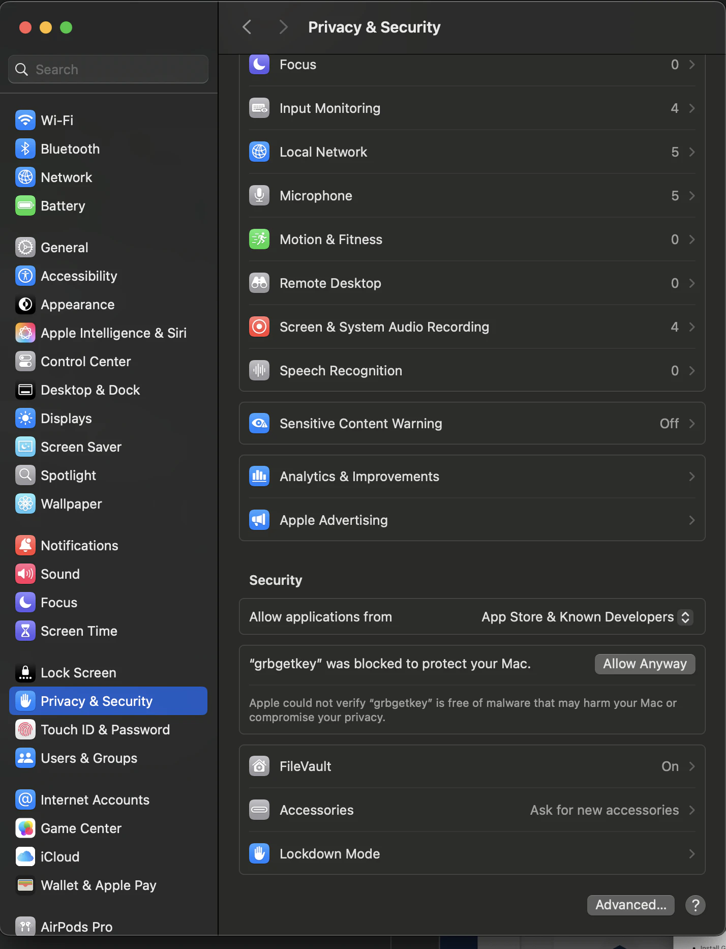Click the Accessibility icon
This screenshot has width=726, height=949.
(25, 276)
